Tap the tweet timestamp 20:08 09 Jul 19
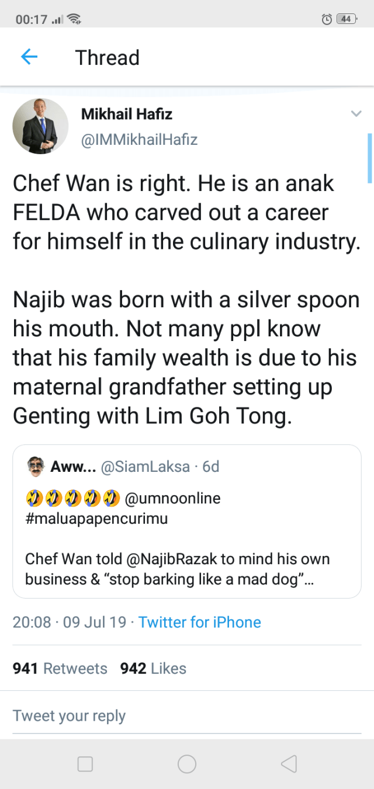This screenshot has width=374, height=789. (x=69, y=622)
